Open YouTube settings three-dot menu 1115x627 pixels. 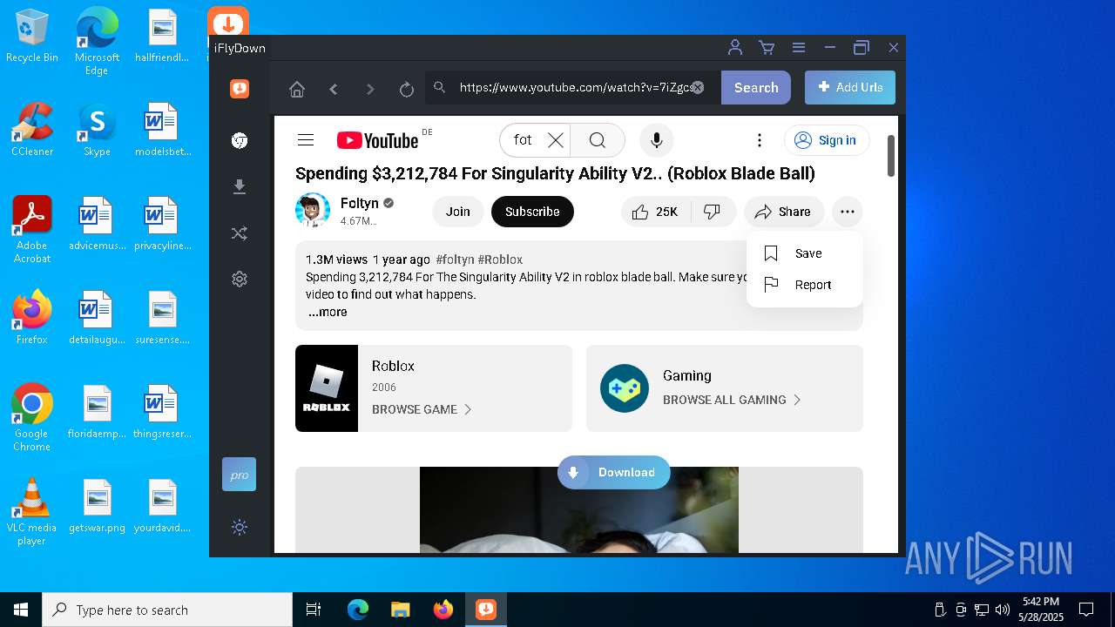tap(760, 140)
